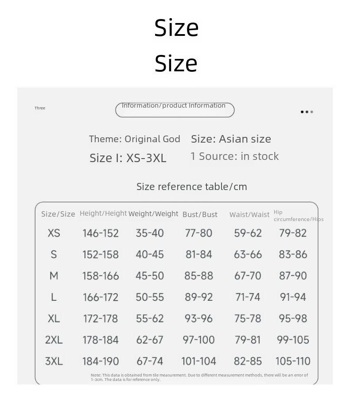Select the L size row label
Viewport: 350px width, 396px height.
tap(54, 297)
